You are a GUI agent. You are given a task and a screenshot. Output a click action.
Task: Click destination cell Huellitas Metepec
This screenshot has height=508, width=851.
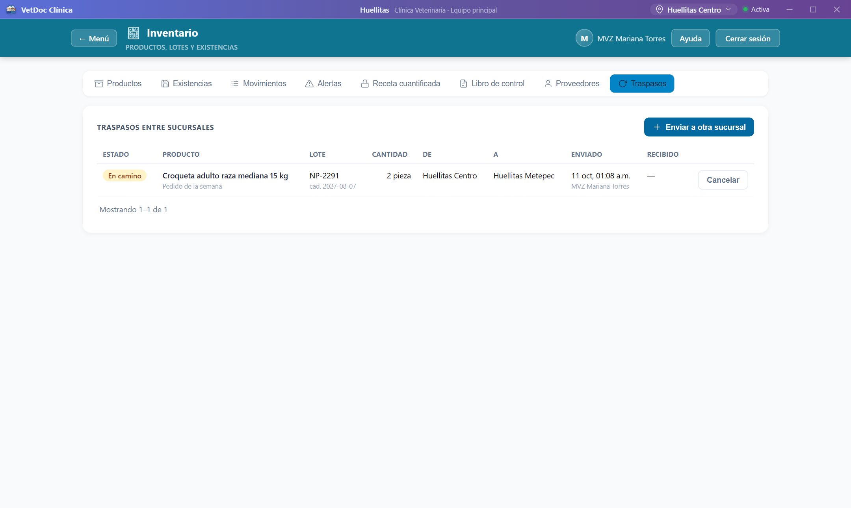click(524, 176)
